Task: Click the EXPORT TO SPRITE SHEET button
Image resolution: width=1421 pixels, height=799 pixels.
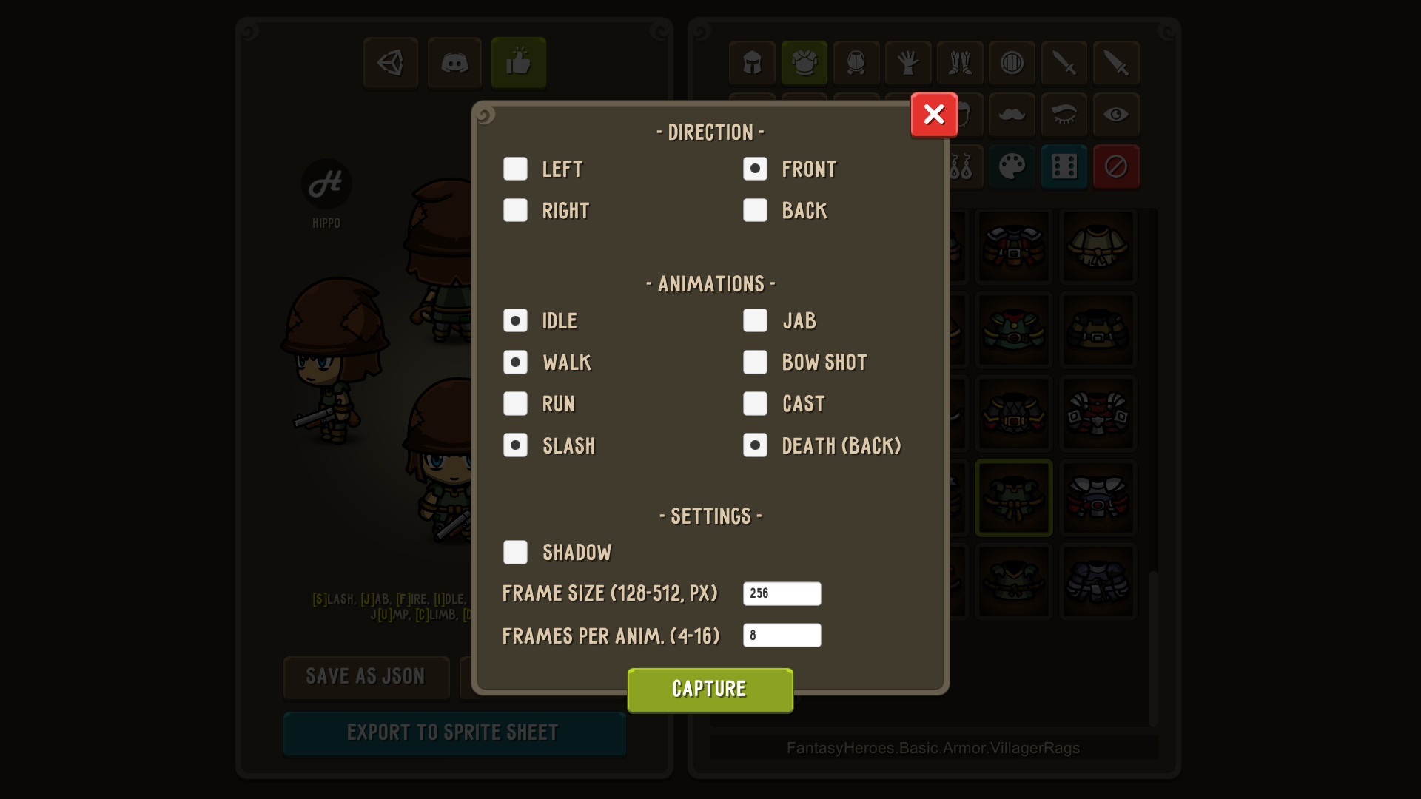Action: click(454, 732)
